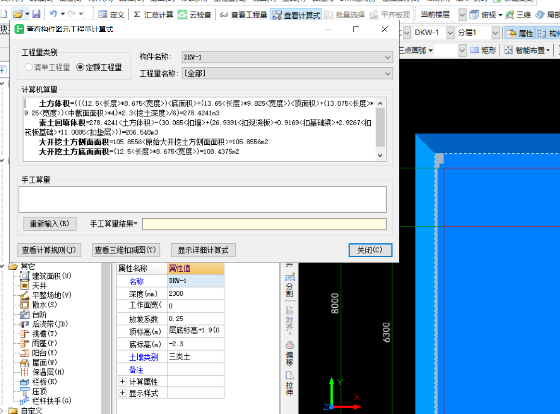Image resolution: width=560 pixels, height=414 pixels.
Task: Click 查看计算规则(J) button
Action: 49,250
